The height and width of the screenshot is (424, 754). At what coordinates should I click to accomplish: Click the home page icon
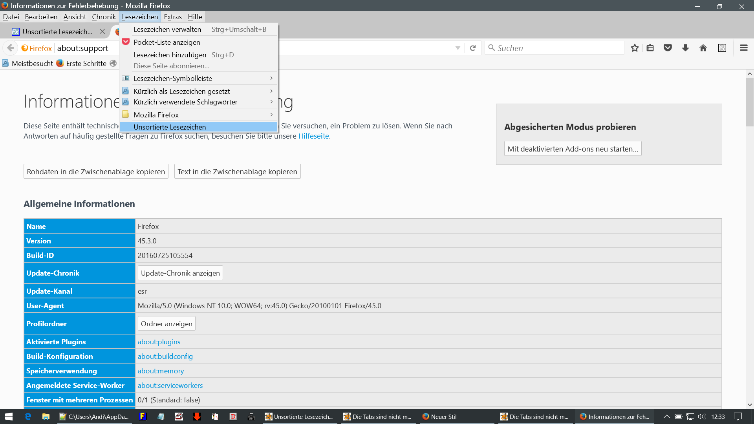point(703,48)
